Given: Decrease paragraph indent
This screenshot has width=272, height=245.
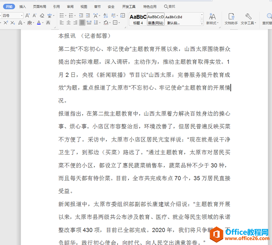Looking at the screenshot, I should [81, 16].
